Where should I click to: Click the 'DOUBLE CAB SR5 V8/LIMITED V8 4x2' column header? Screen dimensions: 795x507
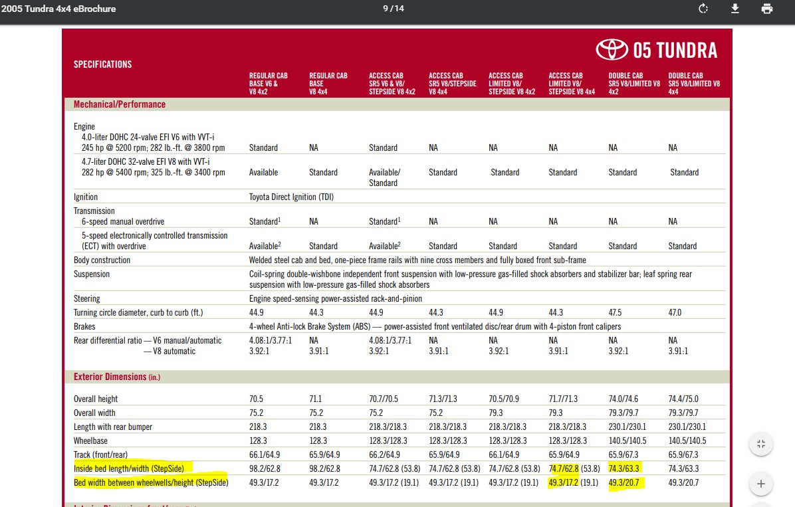[634, 84]
